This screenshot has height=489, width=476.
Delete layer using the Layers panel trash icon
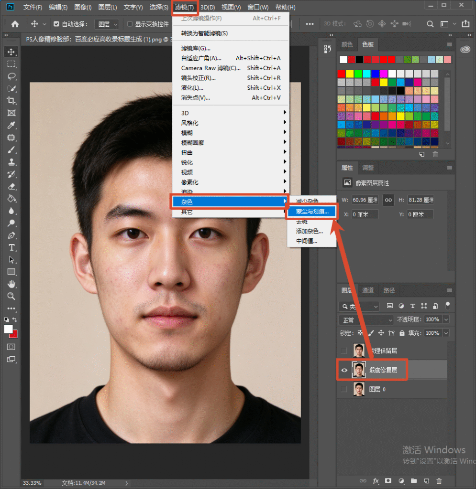(x=439, y=481)
